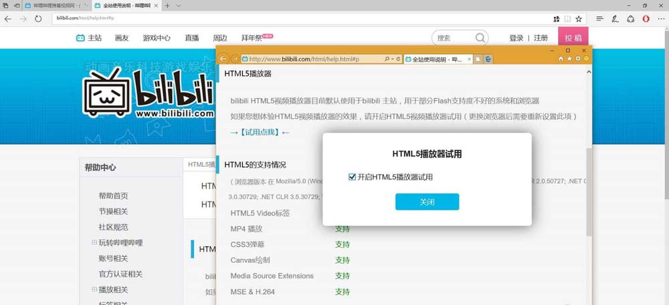The width and height of the screenshot is (669, 305).
Task: Open 官方认证相关 in the help sidebar
Action: [120, 274]
